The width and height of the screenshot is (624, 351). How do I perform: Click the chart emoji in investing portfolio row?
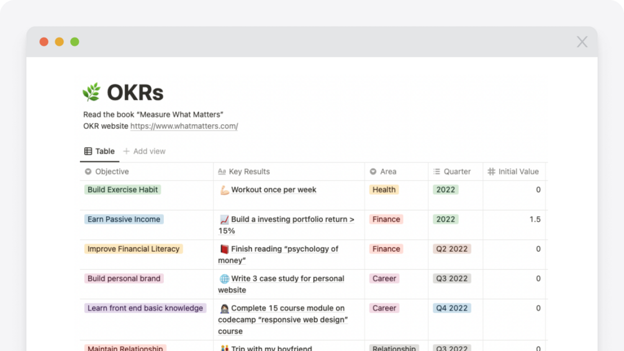[x=224, y=219]
